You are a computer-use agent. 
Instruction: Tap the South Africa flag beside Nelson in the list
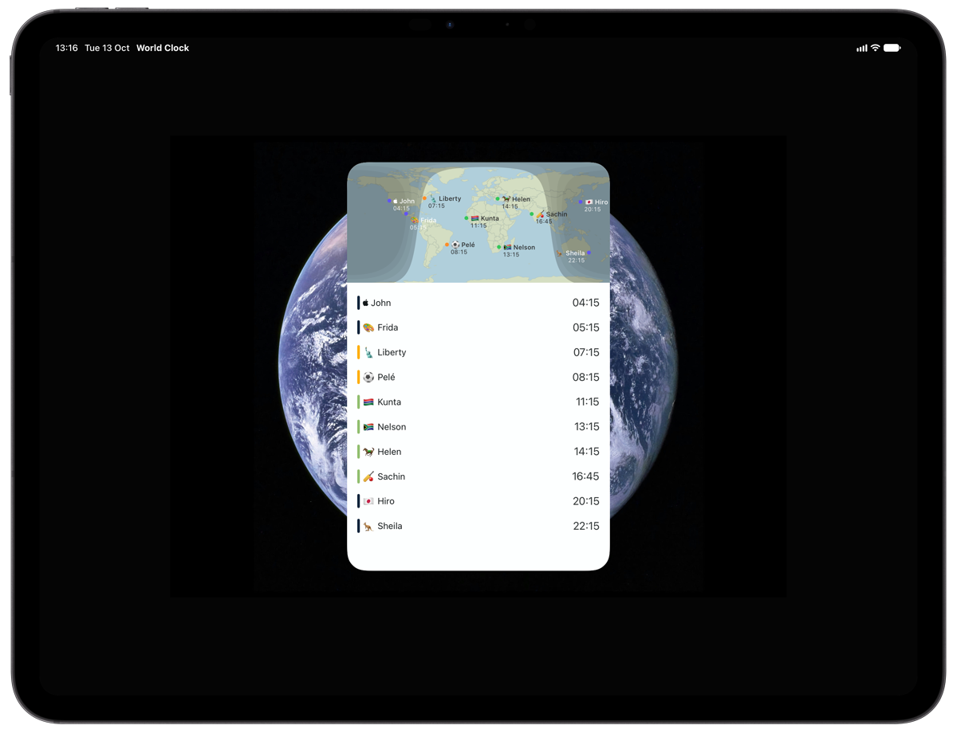[368, 427]
